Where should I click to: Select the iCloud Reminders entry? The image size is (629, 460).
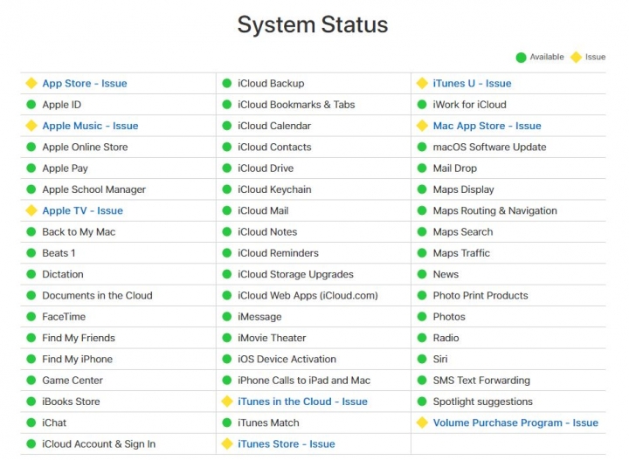coord(278,253)
